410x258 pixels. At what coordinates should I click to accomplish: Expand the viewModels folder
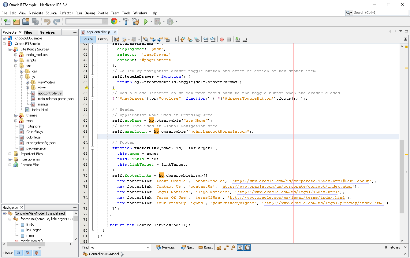(x=28, y=82)
